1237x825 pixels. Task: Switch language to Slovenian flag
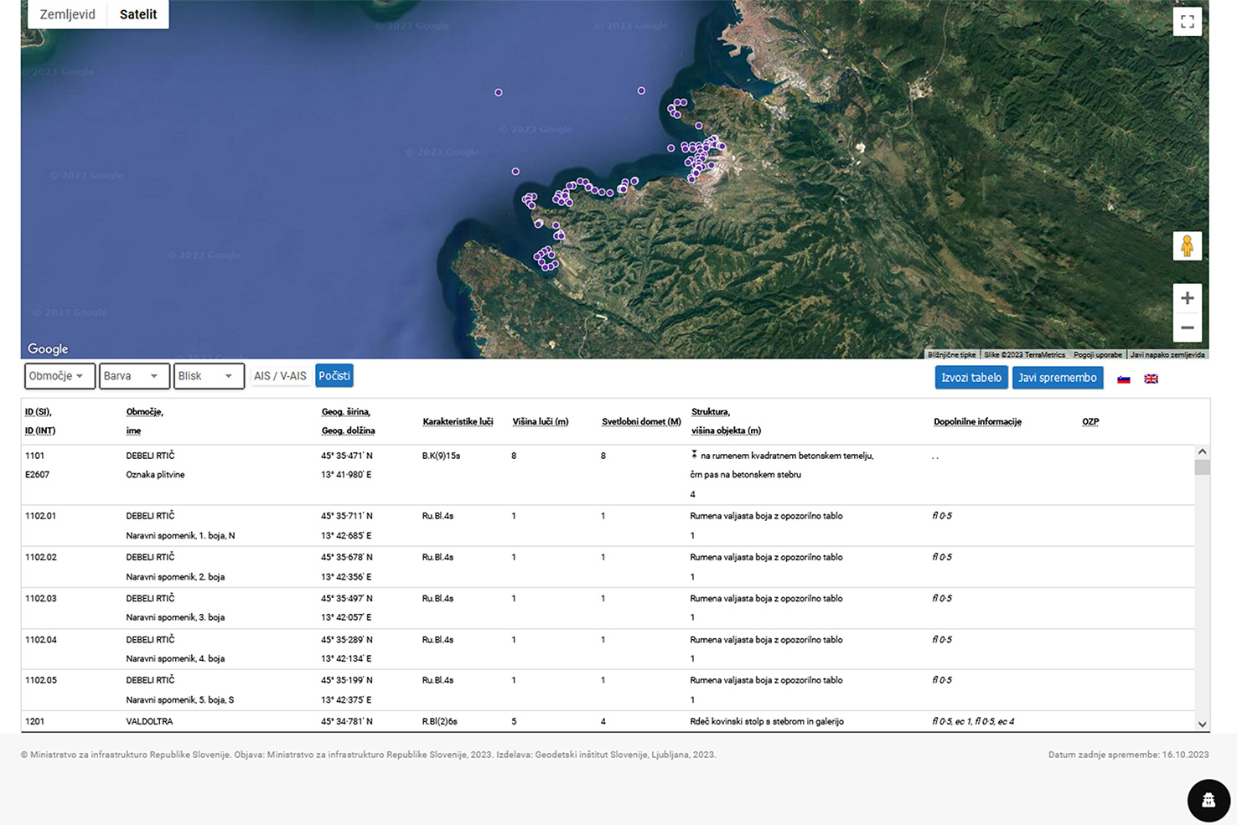tap(1124, 379)
